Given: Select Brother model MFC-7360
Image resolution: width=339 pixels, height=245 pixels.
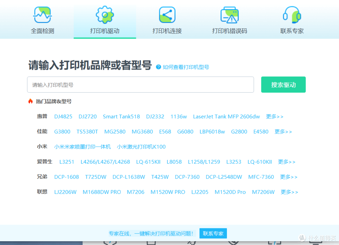Looking at the screenshot, I should click(x=261, y=177).
